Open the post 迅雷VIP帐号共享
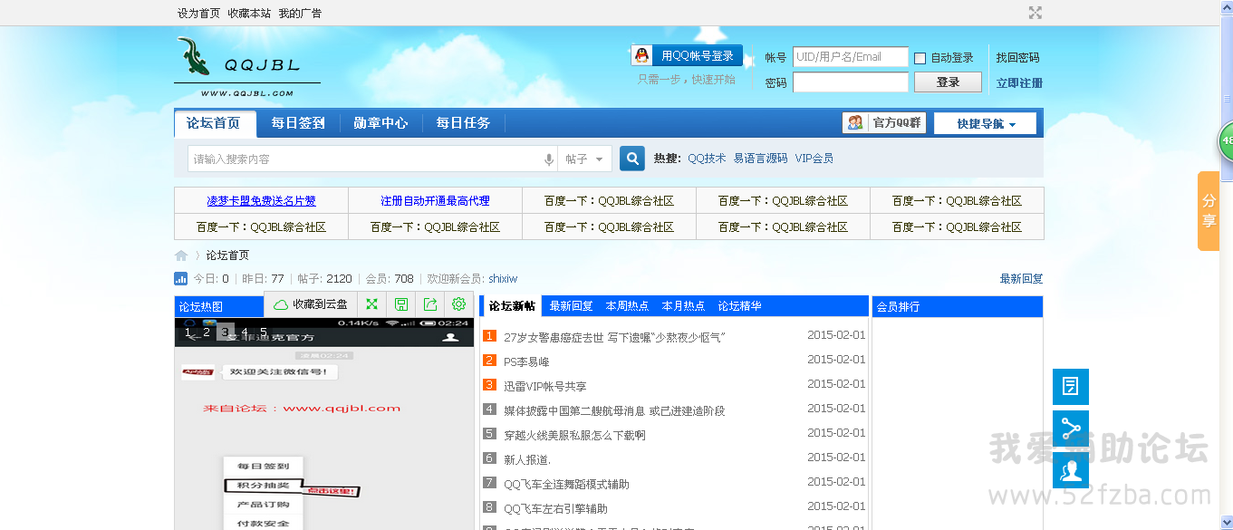 pyautogui.click(x=545, y=386)
